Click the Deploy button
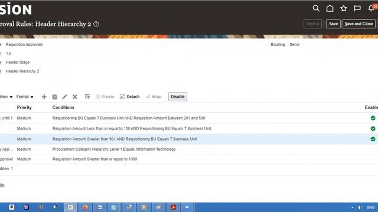The width and height of the screenshot is (378, 212). coord(312,24)
